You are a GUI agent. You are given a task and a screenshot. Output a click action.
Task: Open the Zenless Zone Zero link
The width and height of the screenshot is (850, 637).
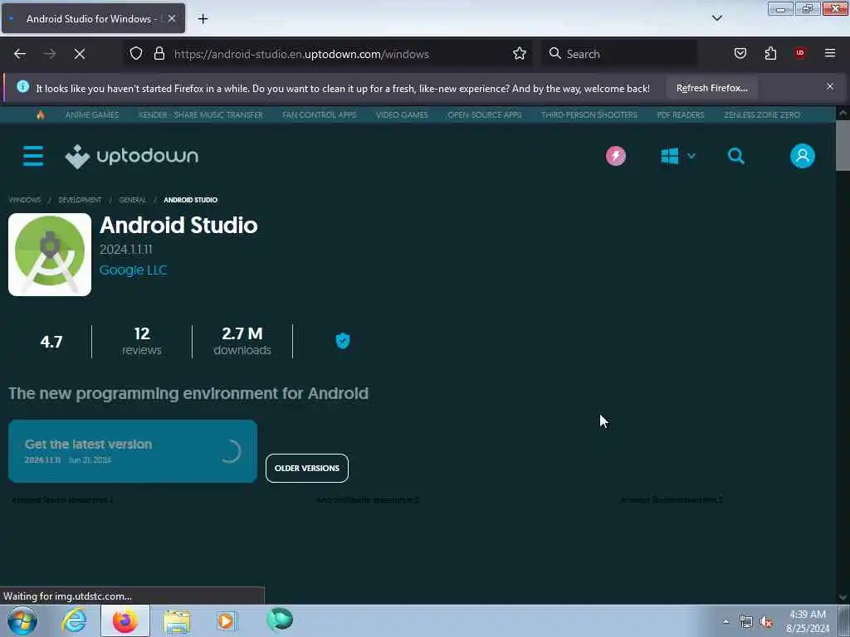(762, 114)
